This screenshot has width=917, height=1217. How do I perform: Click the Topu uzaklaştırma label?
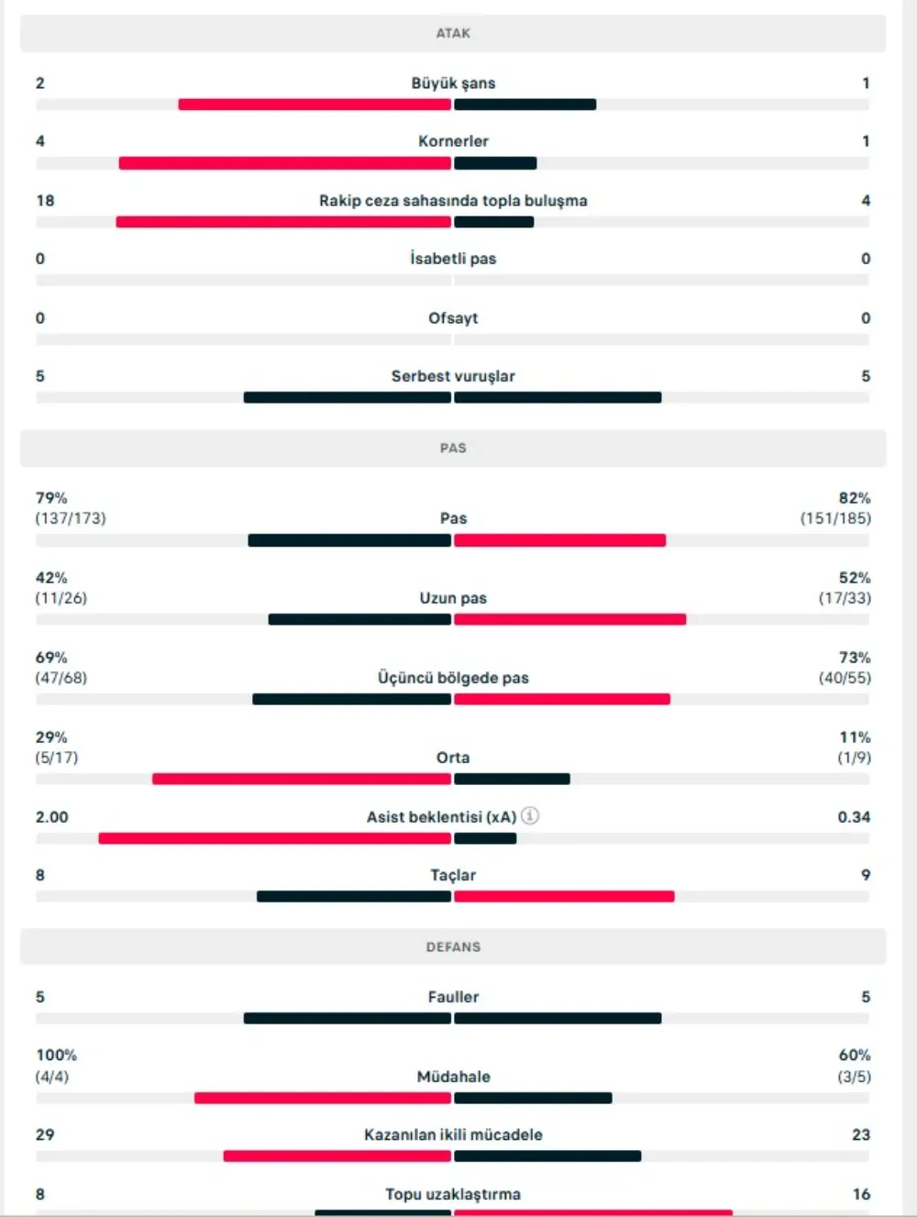(453, 1194)
